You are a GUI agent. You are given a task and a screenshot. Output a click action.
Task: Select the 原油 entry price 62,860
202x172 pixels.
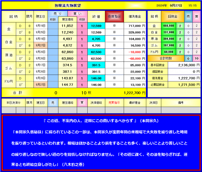(68, 52)
